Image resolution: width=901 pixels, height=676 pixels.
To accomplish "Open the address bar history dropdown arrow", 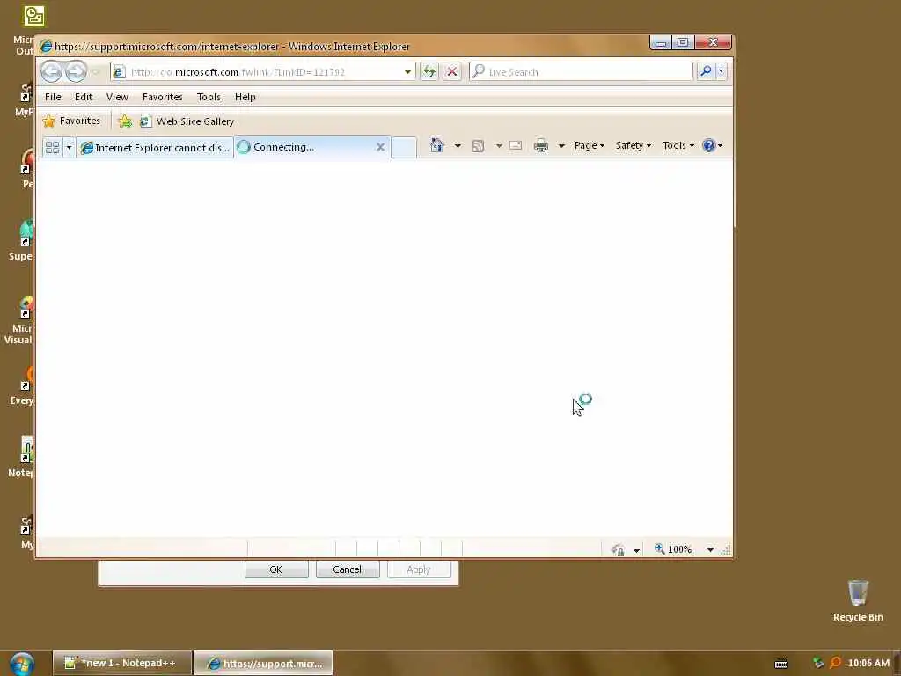I will click(407, 72).
